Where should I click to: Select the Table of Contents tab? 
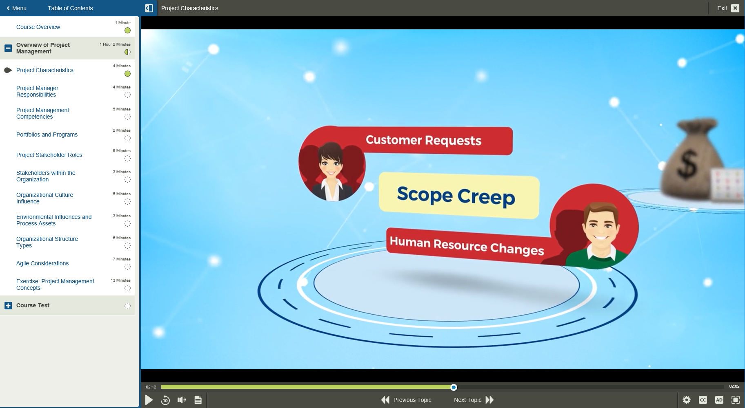tap(70, 8)
